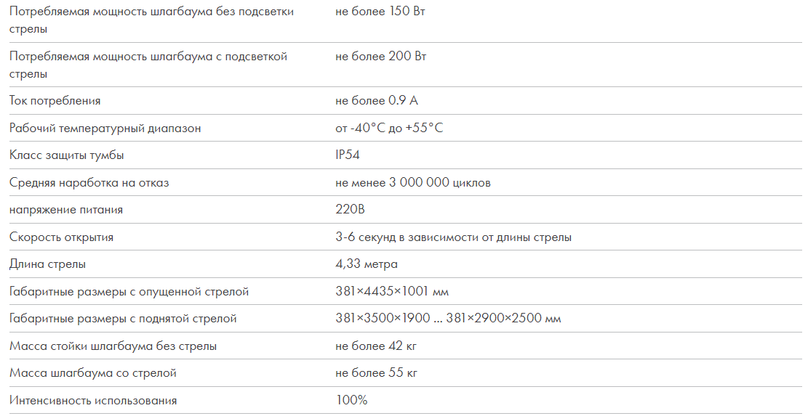This screenshot has height=416, width=808.
Task: Click the 'IP54' protection class value
Action: pyautogui.click(x=347, y=155)
